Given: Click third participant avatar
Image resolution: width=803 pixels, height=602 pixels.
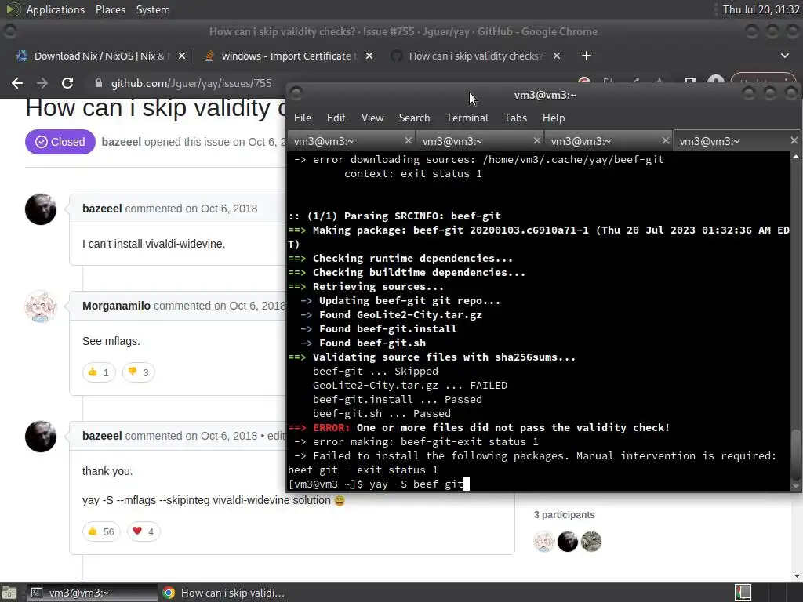Looking at the screenshot, I should [x=591, y=542].
